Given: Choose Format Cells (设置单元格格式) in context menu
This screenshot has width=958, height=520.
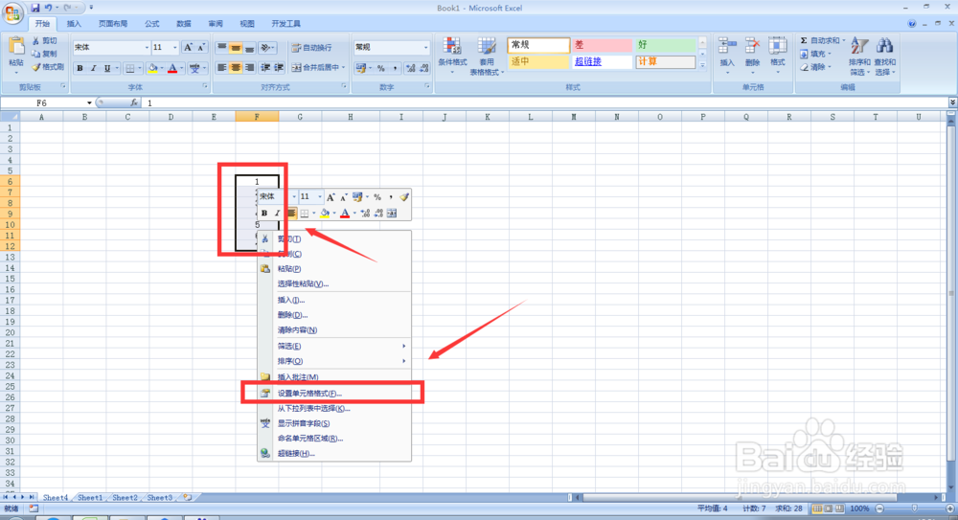Looking at the screenshot, I should [x=334, y=394].
